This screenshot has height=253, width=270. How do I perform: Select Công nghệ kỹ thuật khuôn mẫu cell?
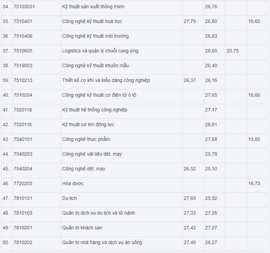[x=95, y=65]
